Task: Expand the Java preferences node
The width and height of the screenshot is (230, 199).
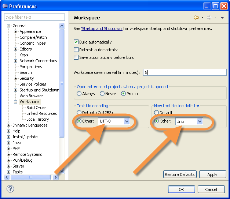Action: point(8,143)
